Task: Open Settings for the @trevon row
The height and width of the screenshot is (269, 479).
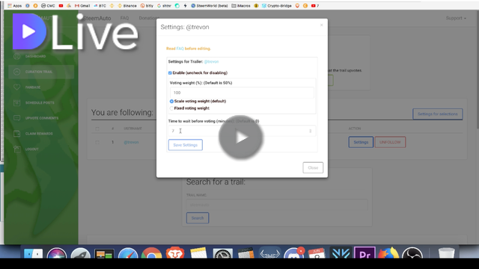Action: (361, 142)
